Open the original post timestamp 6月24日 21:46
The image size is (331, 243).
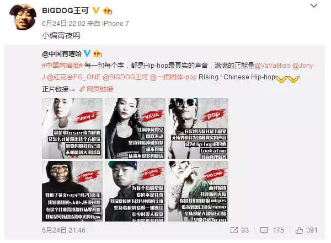click(x=64, y=230)
